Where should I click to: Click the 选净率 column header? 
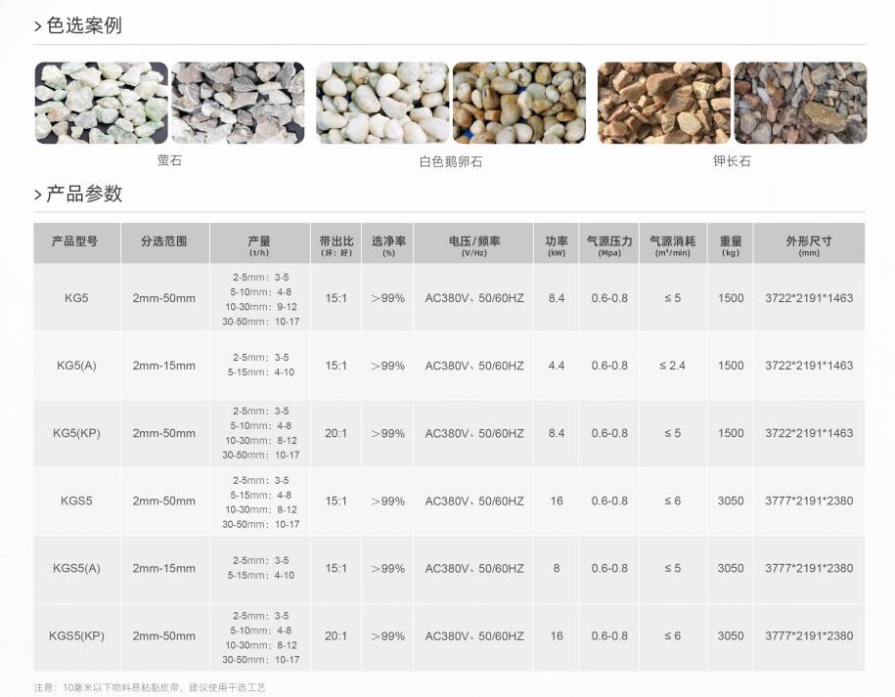pos(387,243)
